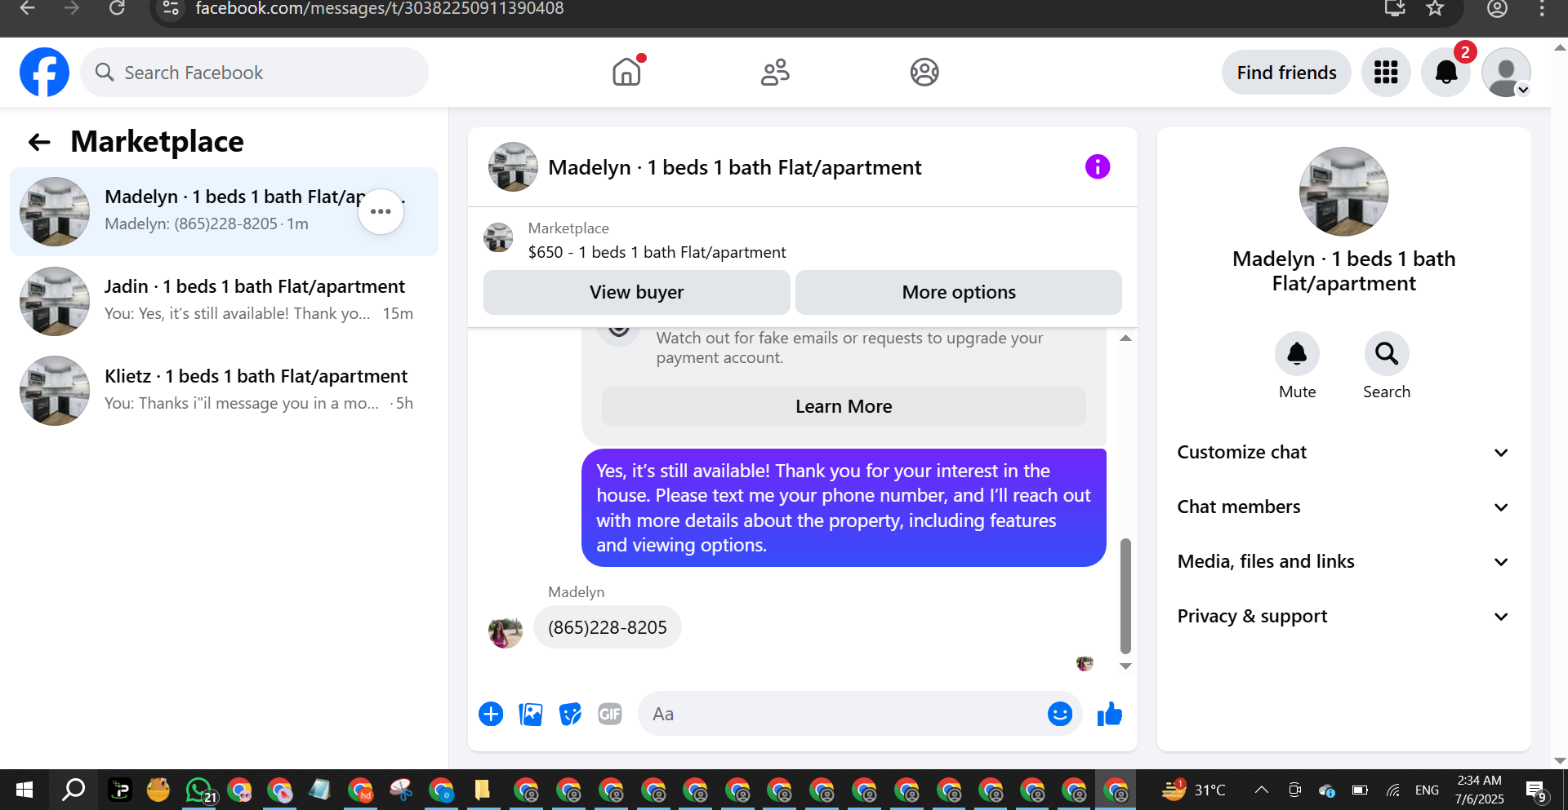Click the browser address bar URL
Viewport: 1568px width, 810px height.
tap(380, 9)
